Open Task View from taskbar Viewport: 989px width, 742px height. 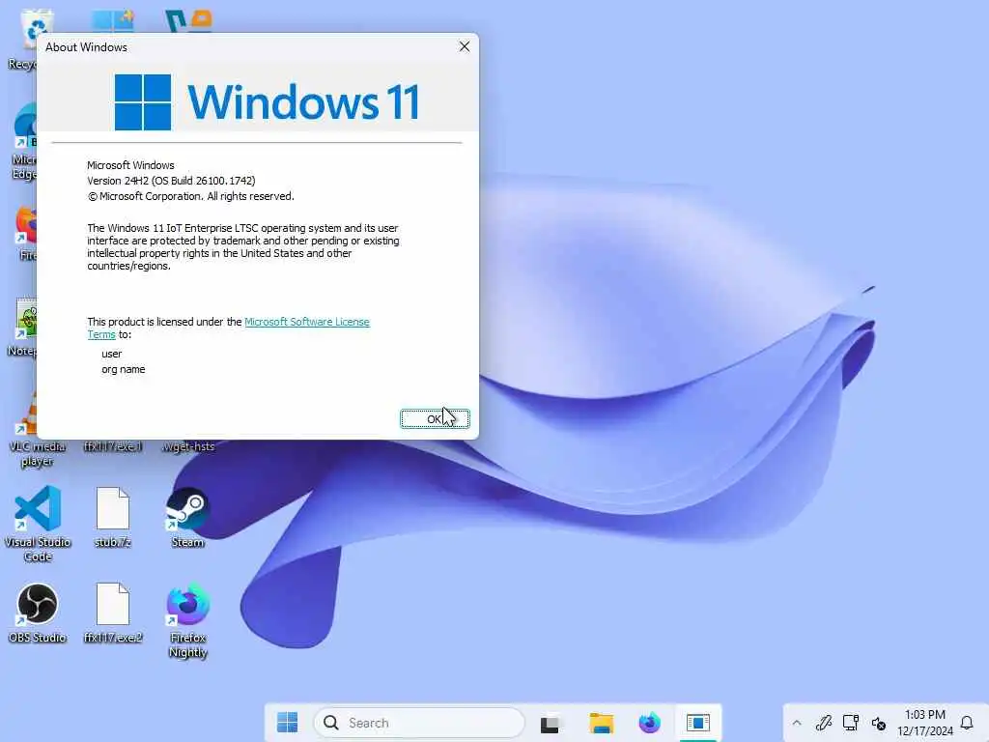pos(550,723)
